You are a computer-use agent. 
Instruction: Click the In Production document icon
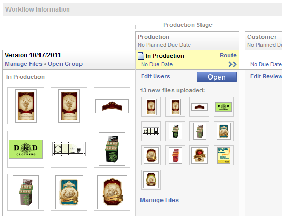141,56
